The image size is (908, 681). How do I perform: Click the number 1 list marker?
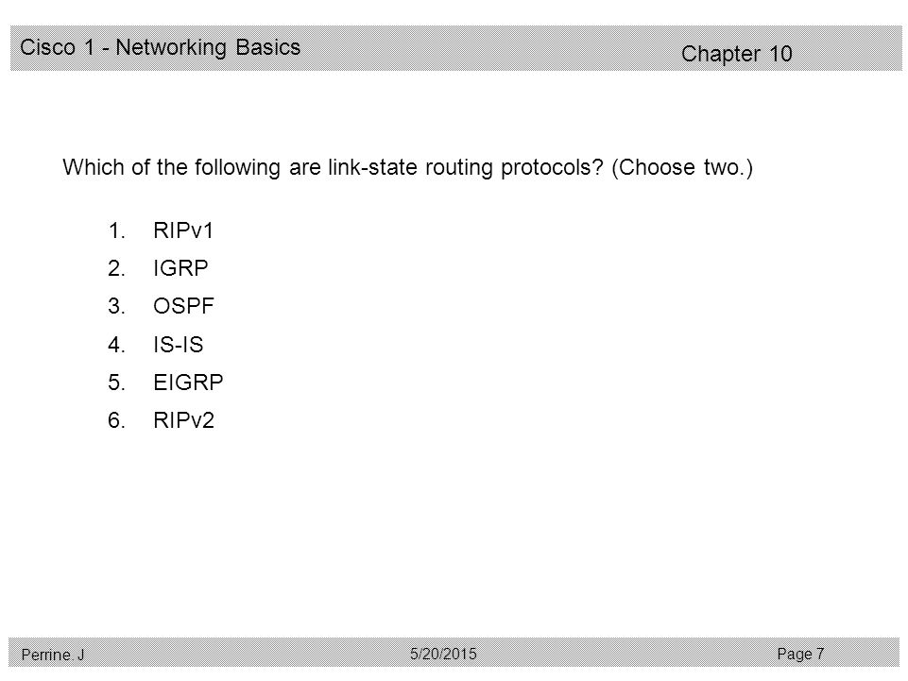click(116, 230)
